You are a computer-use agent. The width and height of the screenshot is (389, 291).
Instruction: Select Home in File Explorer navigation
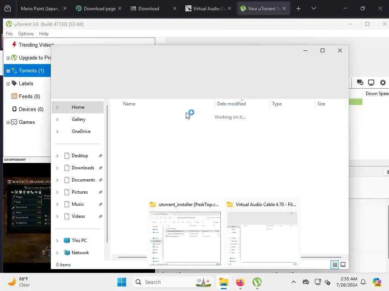click(x=77, y=107)
